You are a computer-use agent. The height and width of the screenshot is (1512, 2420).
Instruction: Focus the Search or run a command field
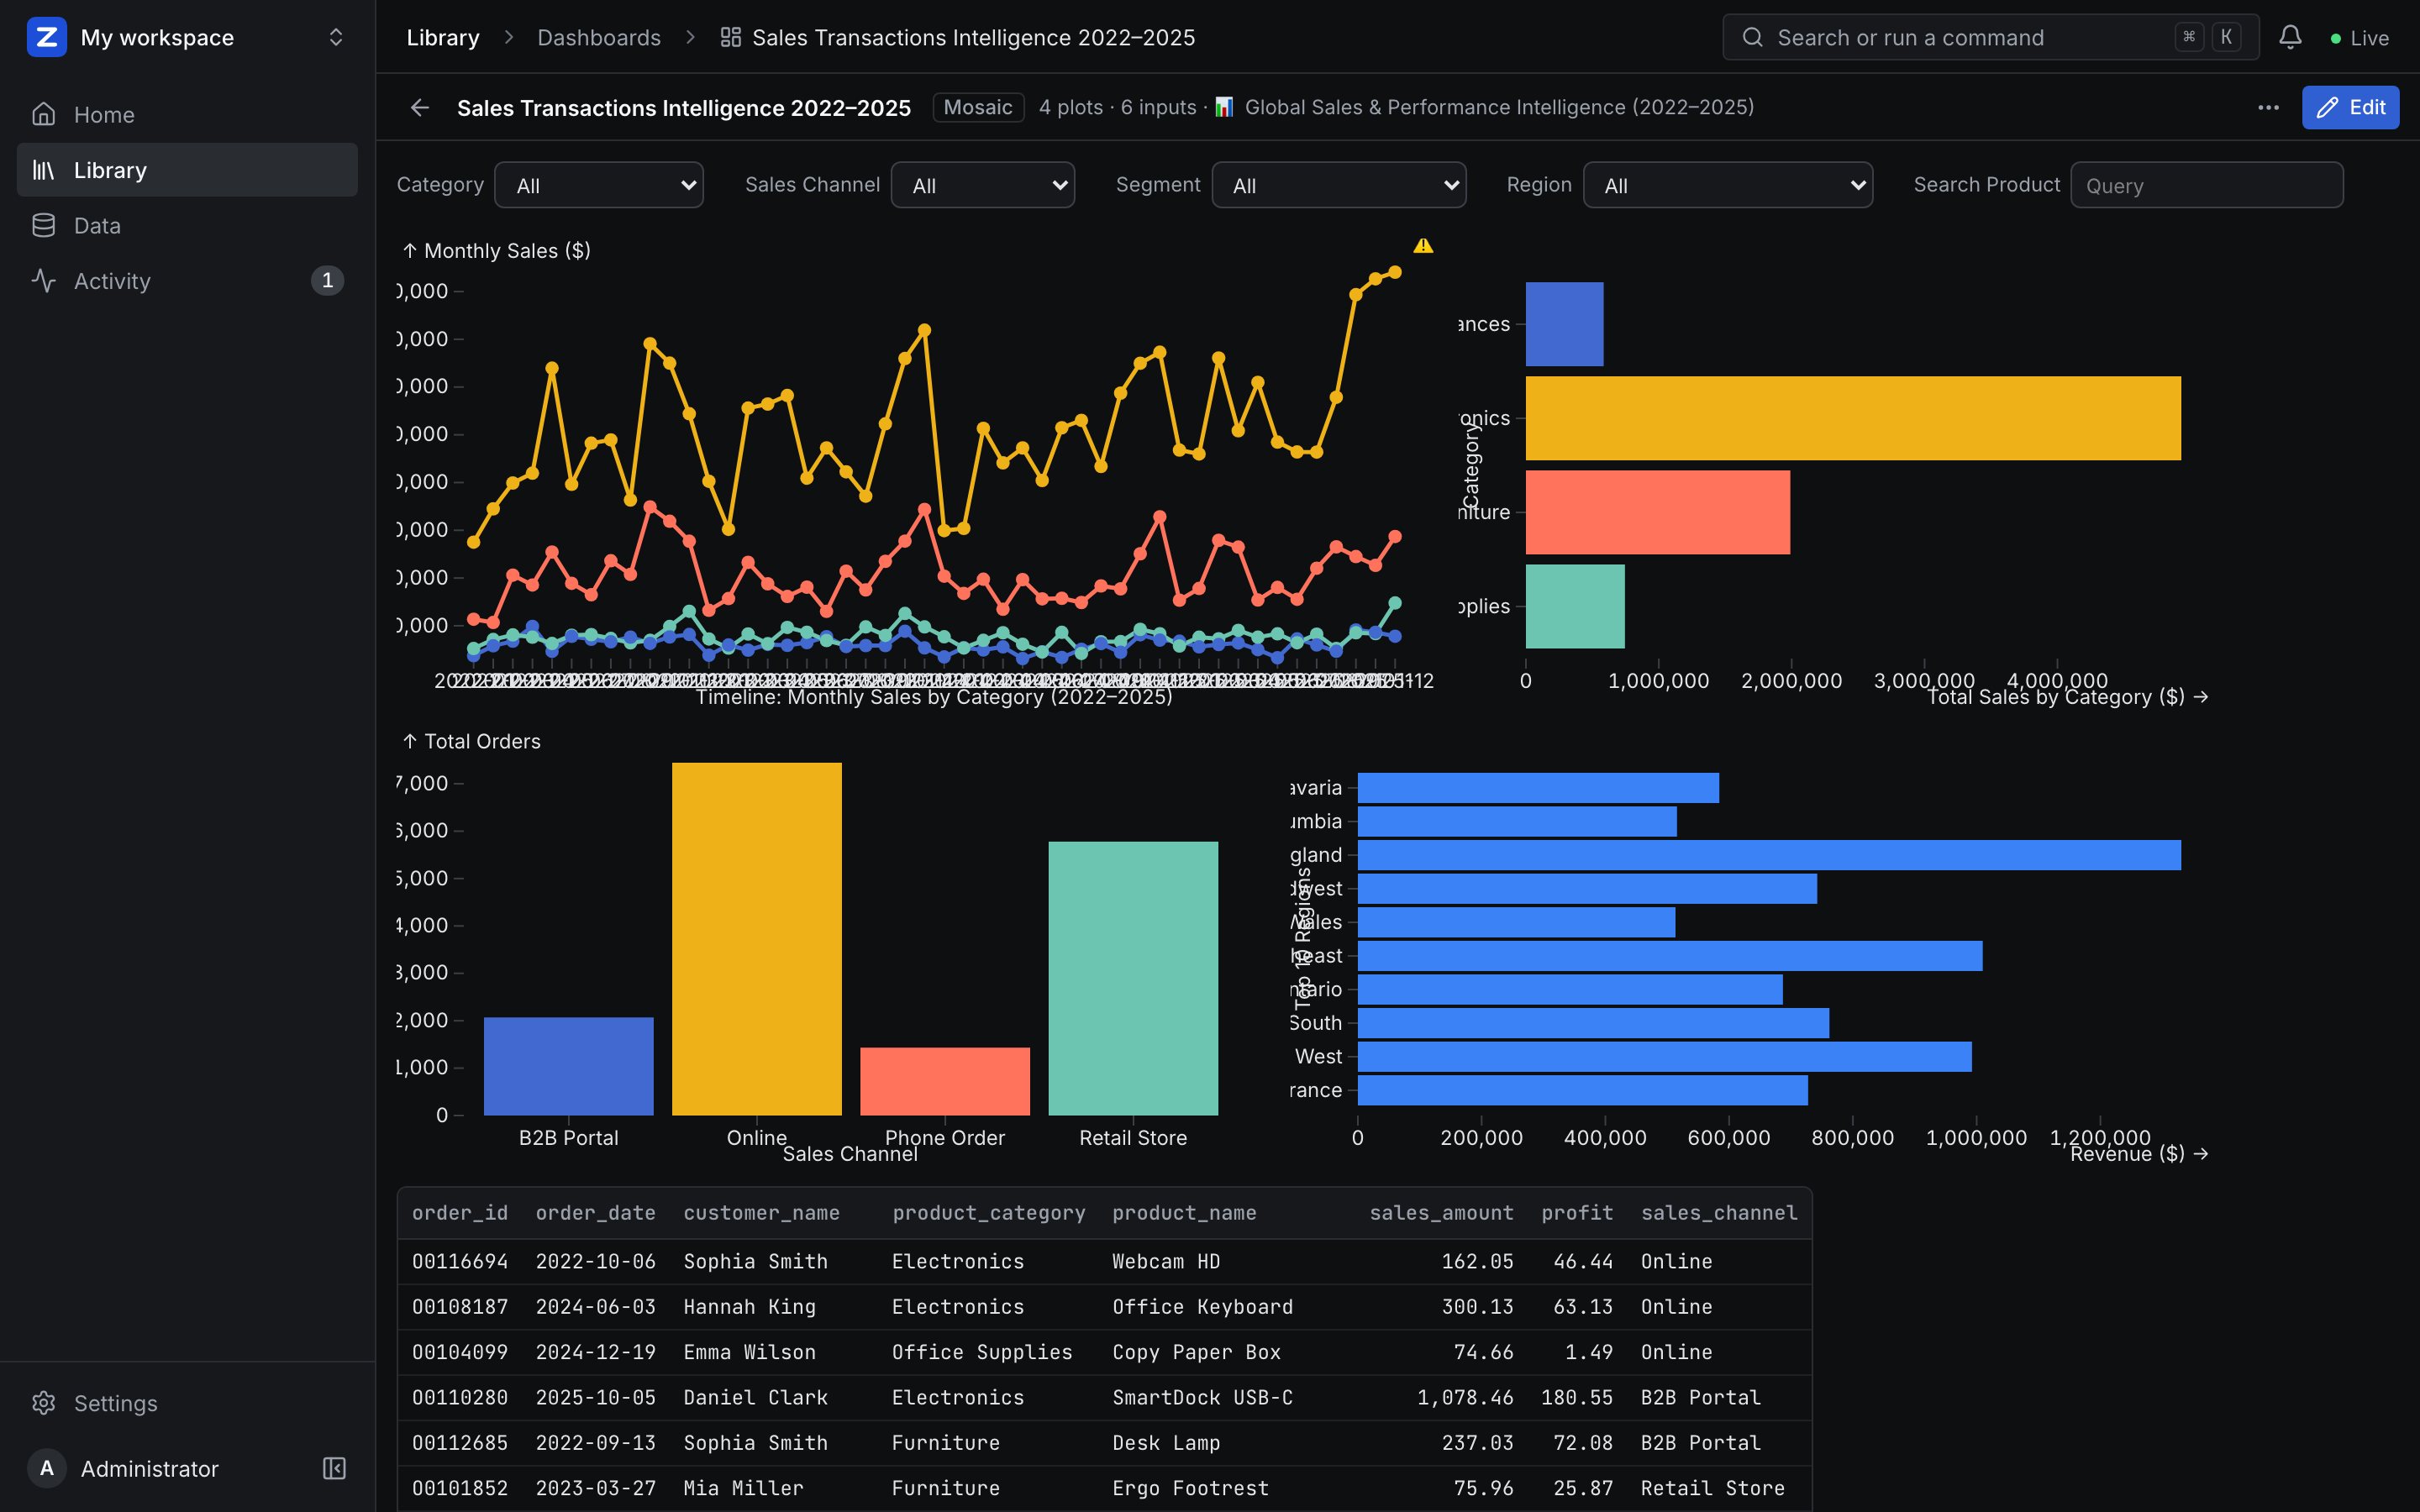pyautogui.click(x=1990, y=37)
